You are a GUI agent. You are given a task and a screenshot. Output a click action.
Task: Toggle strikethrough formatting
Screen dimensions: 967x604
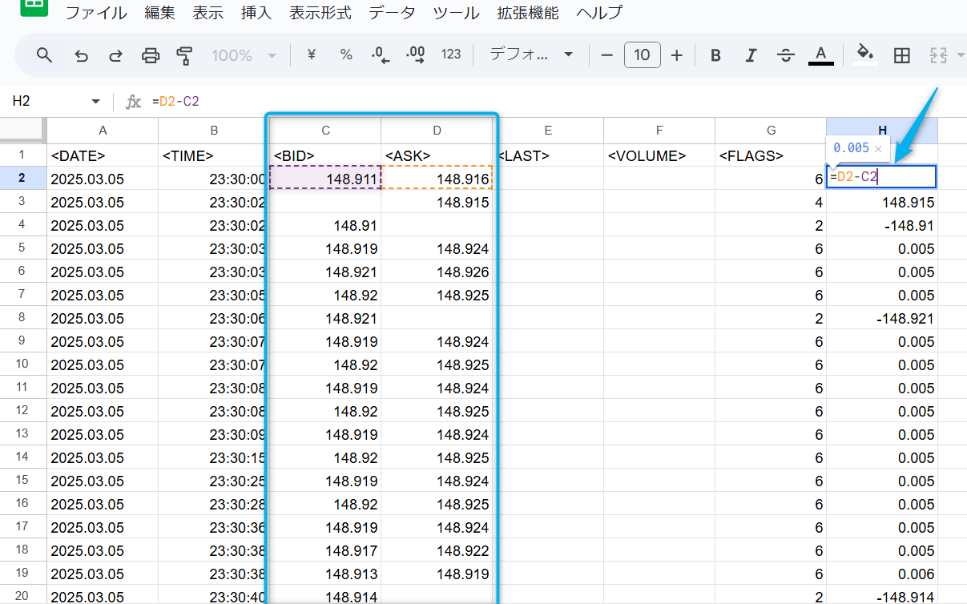click(786, 55)
